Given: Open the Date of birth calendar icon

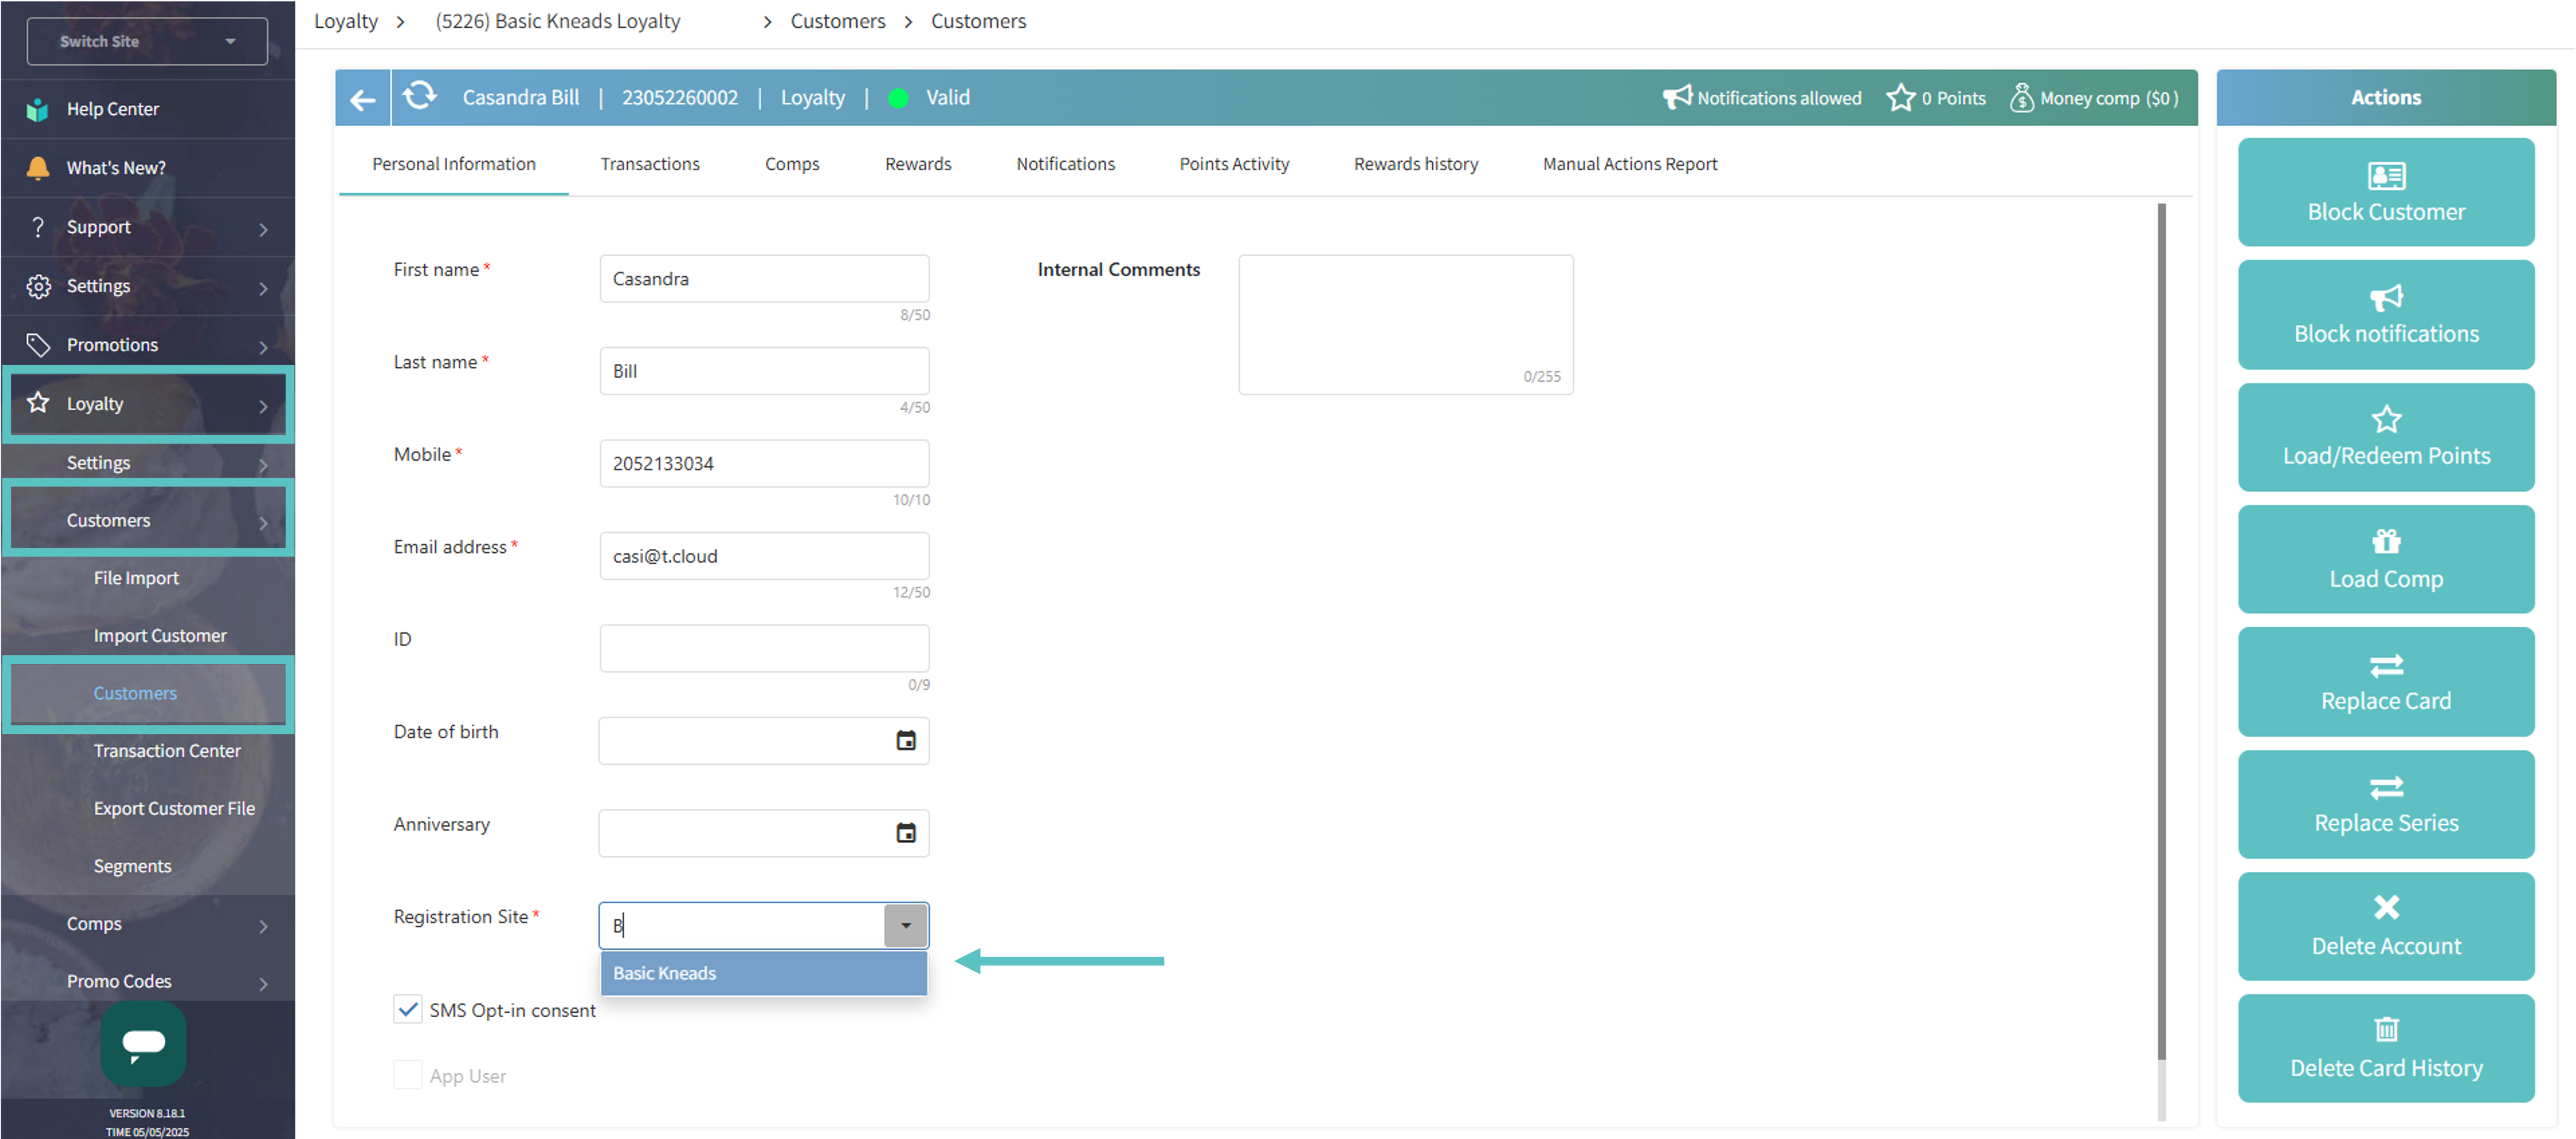Looking at the screenshot, I should (905, 740).
